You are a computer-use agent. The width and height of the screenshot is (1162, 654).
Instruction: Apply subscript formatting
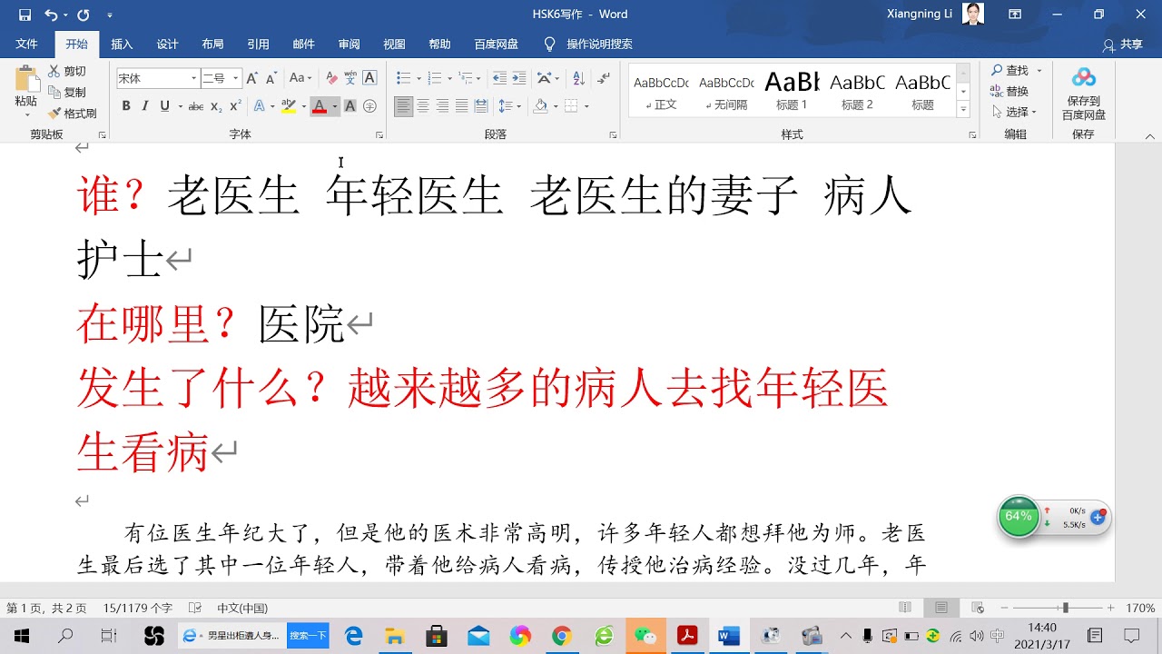(x=216, y=106)
